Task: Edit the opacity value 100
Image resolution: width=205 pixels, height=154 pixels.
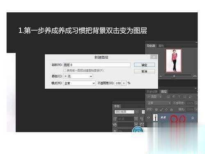Action: pos(118,83)
